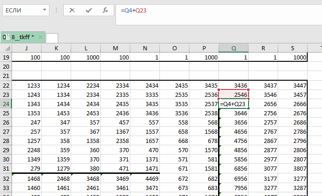Select the row 32 header
The width and height of the screenshot is (322, 196).
(x=6, y=178)
